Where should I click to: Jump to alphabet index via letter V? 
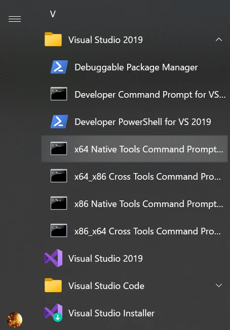pos(53,14)
